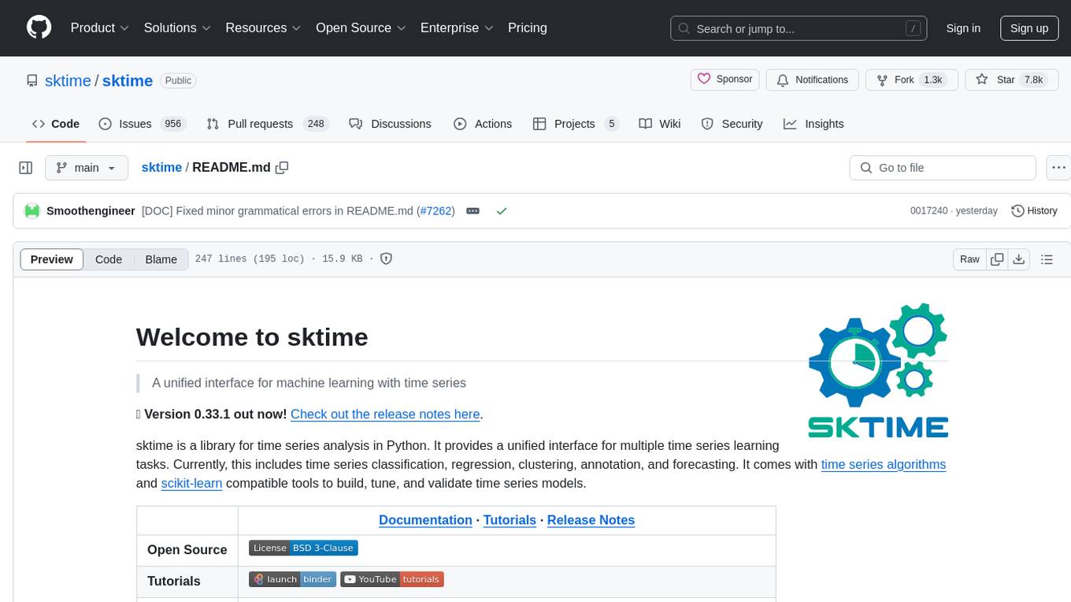The width and height of the screenshot is (1071, 602).
Task: View the commit checks green checkmark
Action: (x=502, y=211)
